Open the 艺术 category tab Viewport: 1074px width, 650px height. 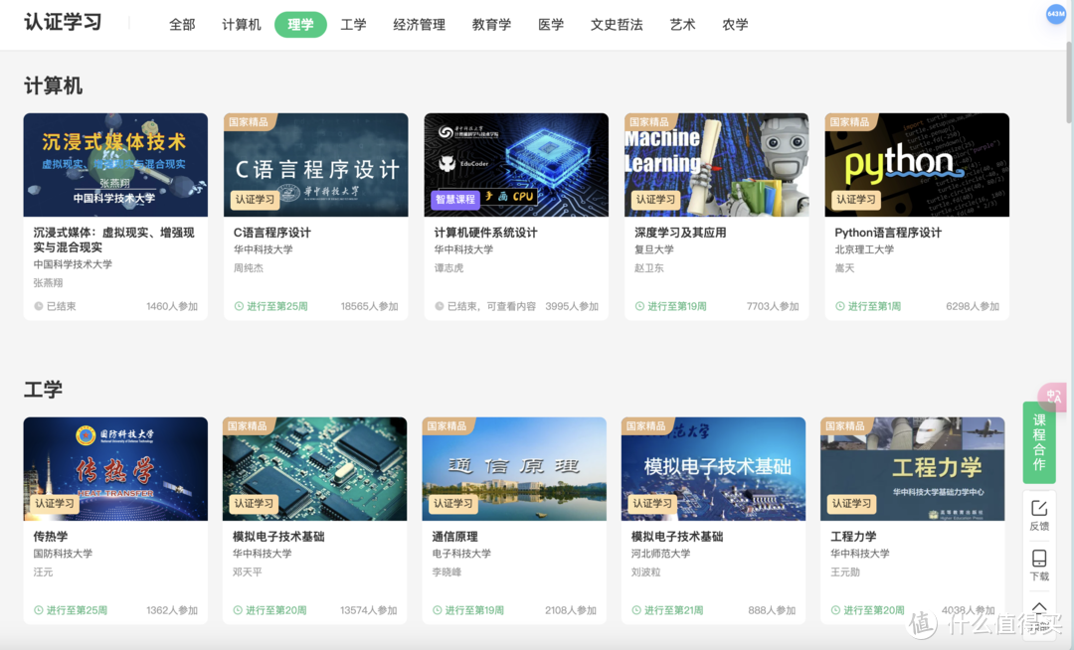[682, 25]
